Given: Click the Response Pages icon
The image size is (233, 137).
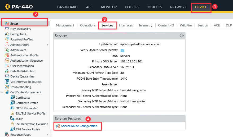Looking at the screenshot, I should coord(7,134).
